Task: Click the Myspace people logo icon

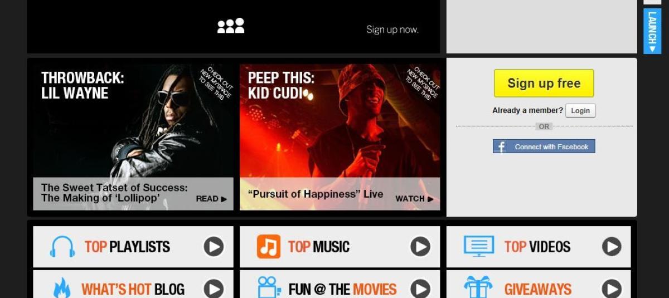Action: coord(231,26)
